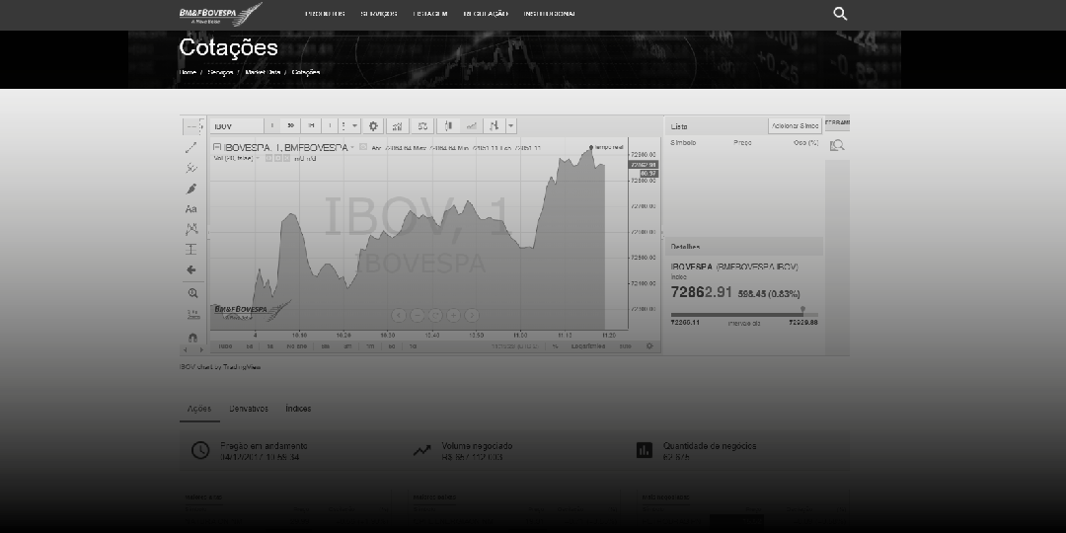Open bottom bar chart settings gear

(649, 346)
